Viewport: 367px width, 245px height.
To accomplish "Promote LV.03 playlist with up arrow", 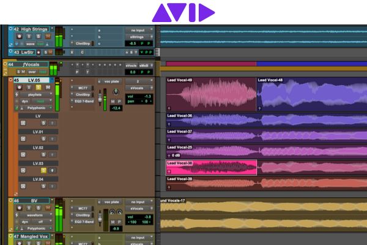I will click(x=52, y=171).
